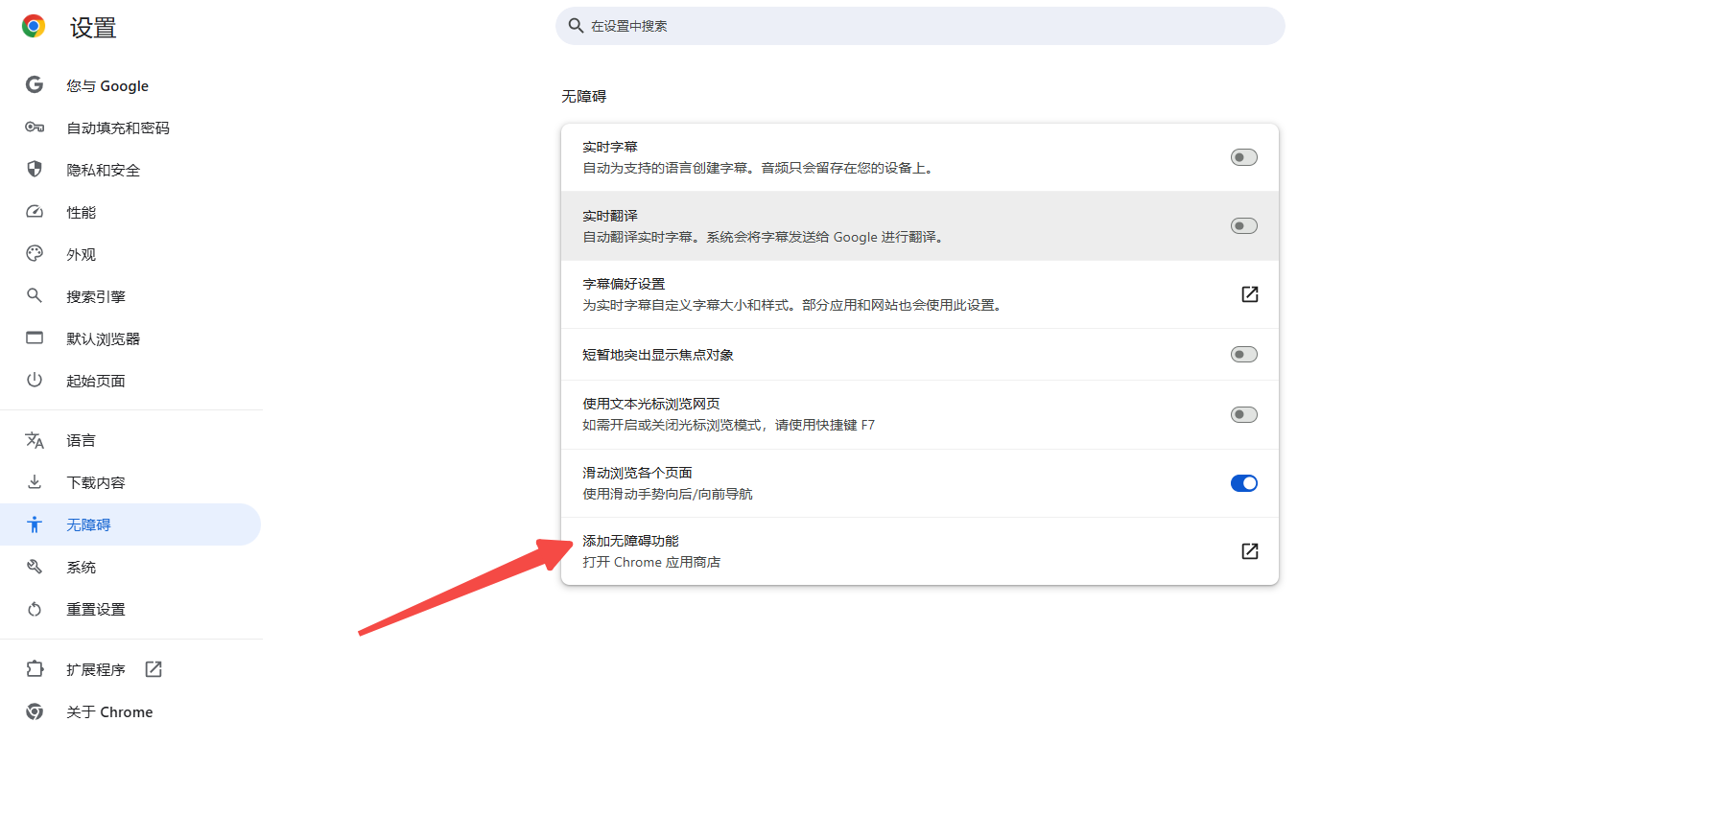Click the 添加无障碍功能 row title
1722x815 pixels.
630,541
